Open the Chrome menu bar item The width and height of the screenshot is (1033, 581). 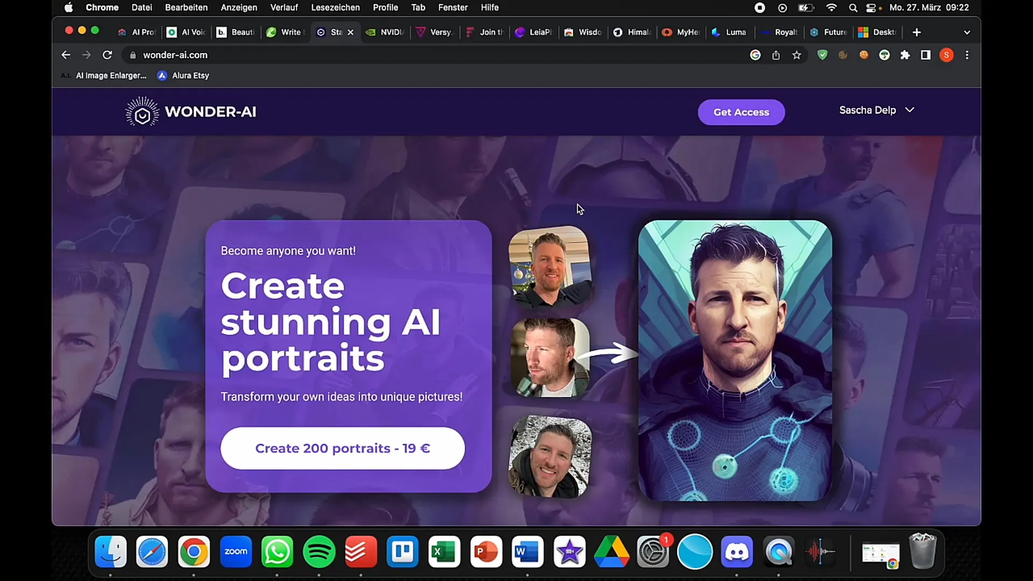click(102, 7)
